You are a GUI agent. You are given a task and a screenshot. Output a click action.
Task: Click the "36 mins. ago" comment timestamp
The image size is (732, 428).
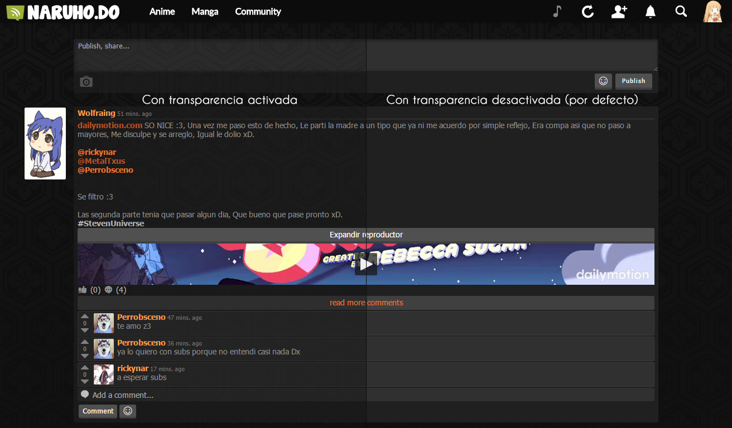185,343
